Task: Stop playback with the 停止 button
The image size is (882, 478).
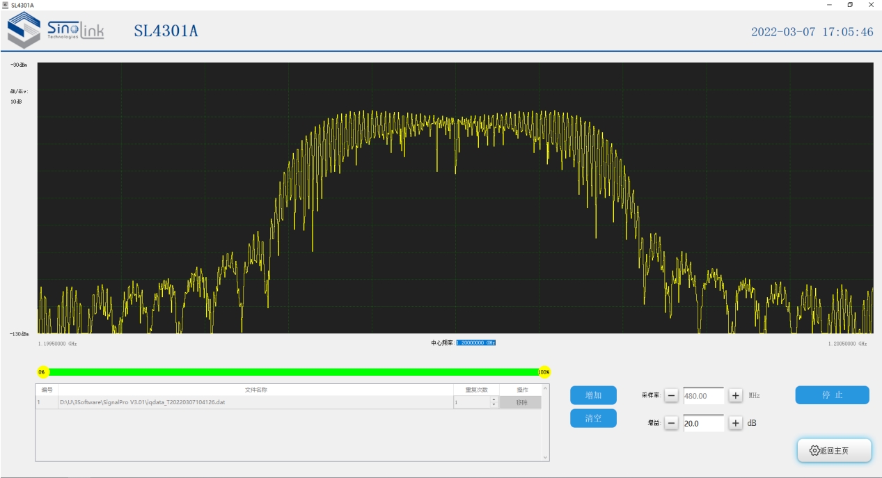Action: tap(832, 395)
